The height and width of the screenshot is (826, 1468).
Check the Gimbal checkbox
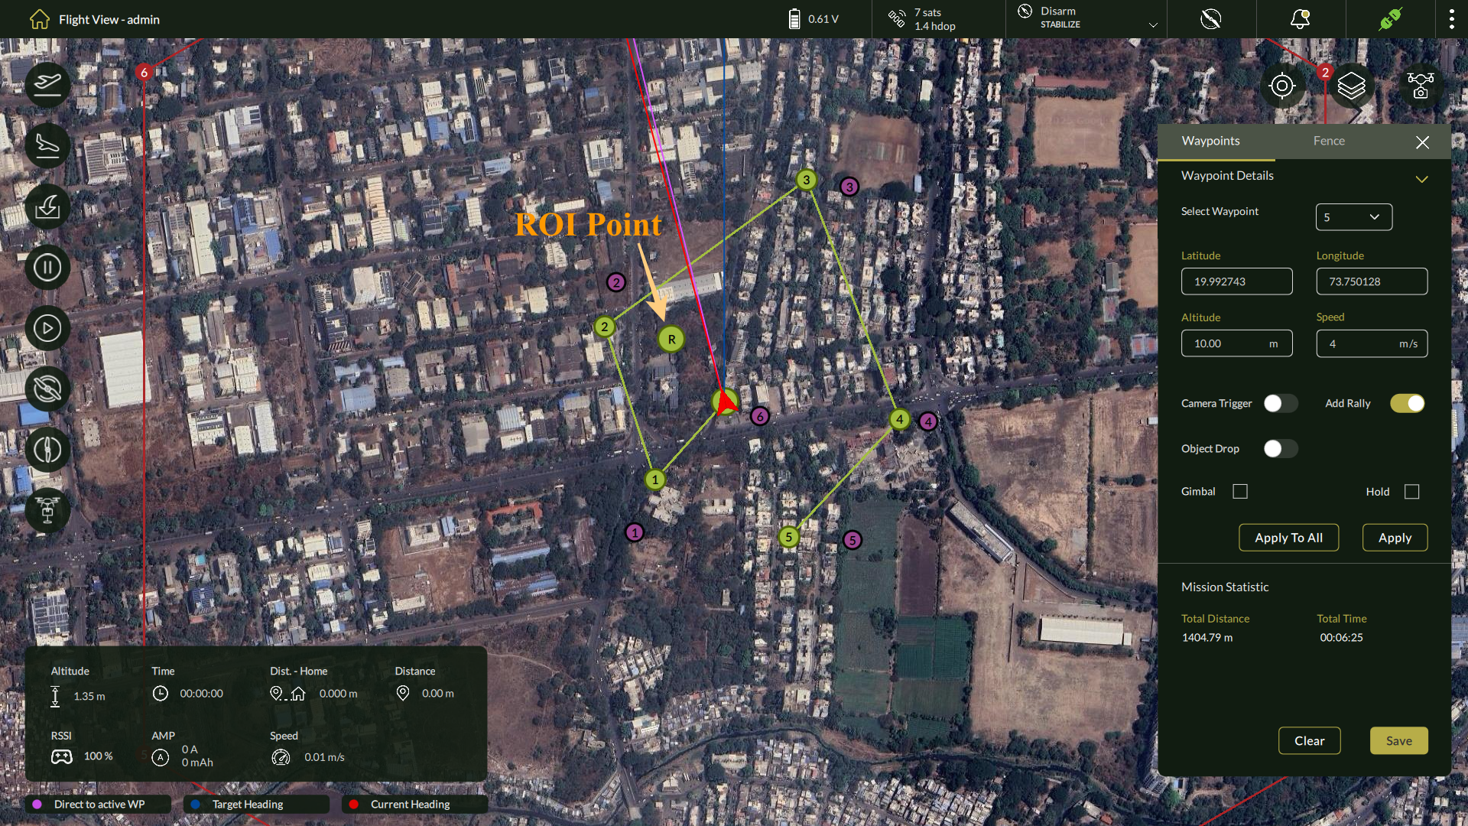(1240, 491)
